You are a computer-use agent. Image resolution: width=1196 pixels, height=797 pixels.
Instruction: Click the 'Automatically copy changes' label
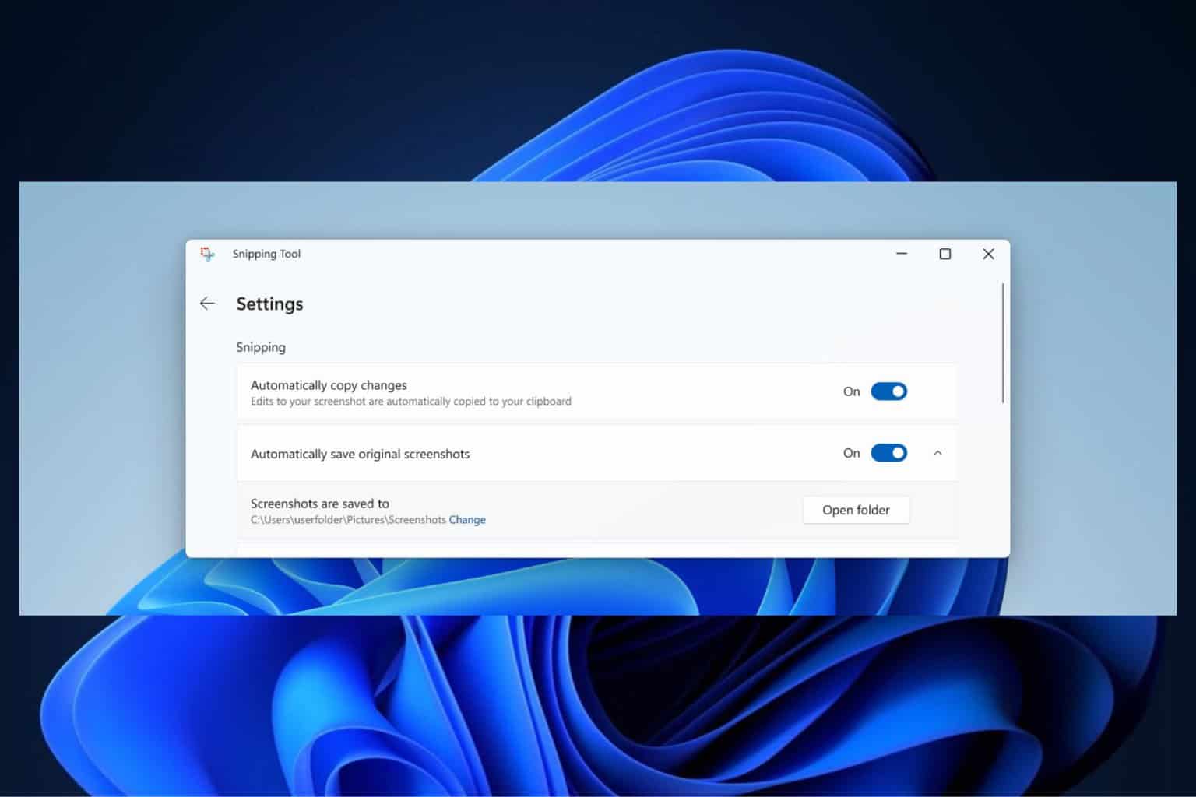coord(329,385)
